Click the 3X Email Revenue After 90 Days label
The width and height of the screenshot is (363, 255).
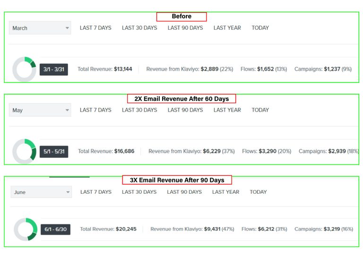[x=177, y=180]
